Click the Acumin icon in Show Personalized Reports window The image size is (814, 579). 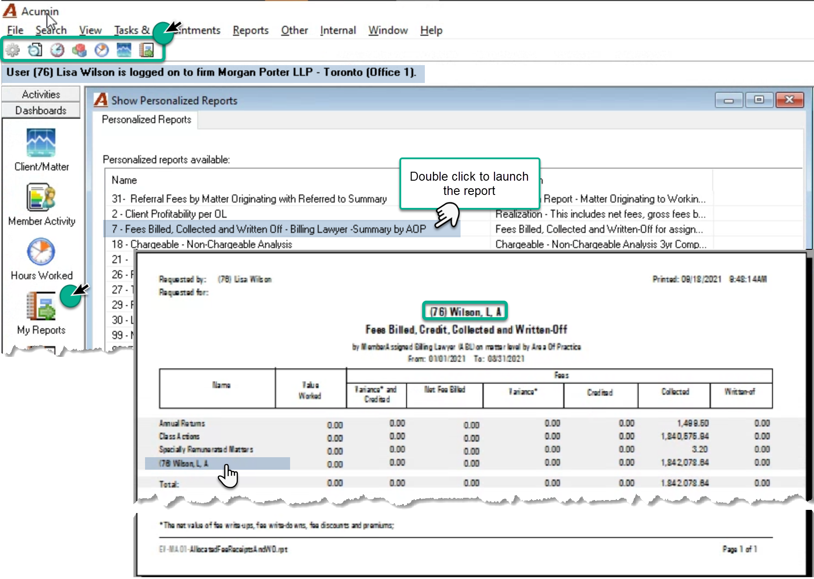[x=101, y=99]
